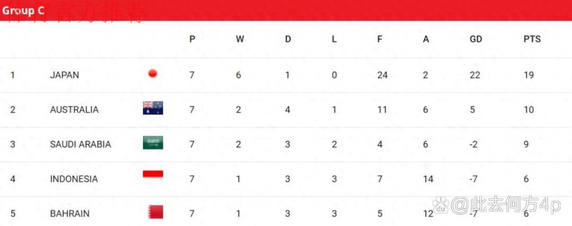Screen dimensions: 572x226
Task: Click the SAUDI ARABIA team name
Action: [x=80, y=144]
